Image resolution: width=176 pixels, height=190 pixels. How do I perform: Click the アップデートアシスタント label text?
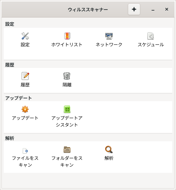[67, 121]
